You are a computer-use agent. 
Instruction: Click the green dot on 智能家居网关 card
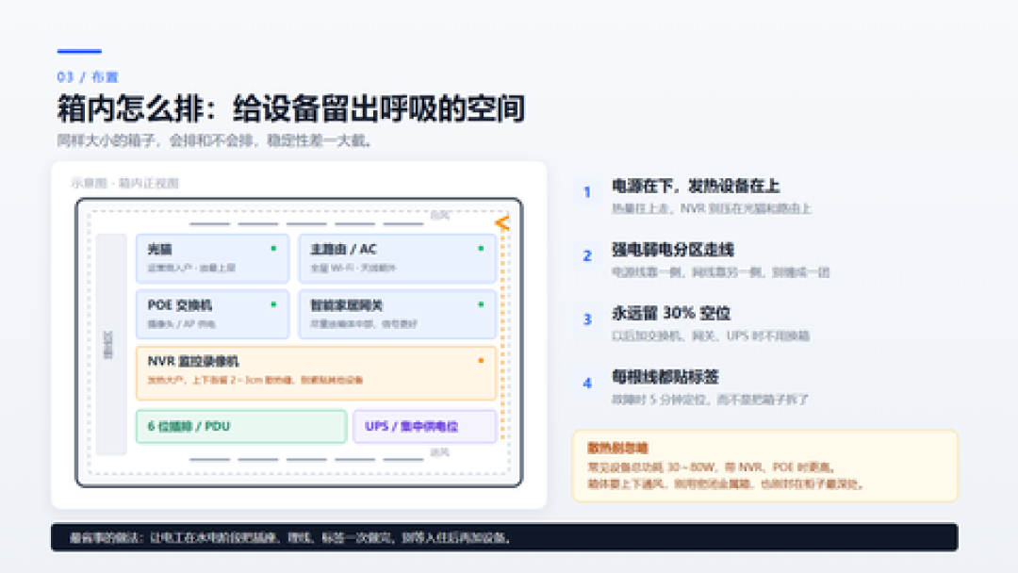click(x=481, y=304)
